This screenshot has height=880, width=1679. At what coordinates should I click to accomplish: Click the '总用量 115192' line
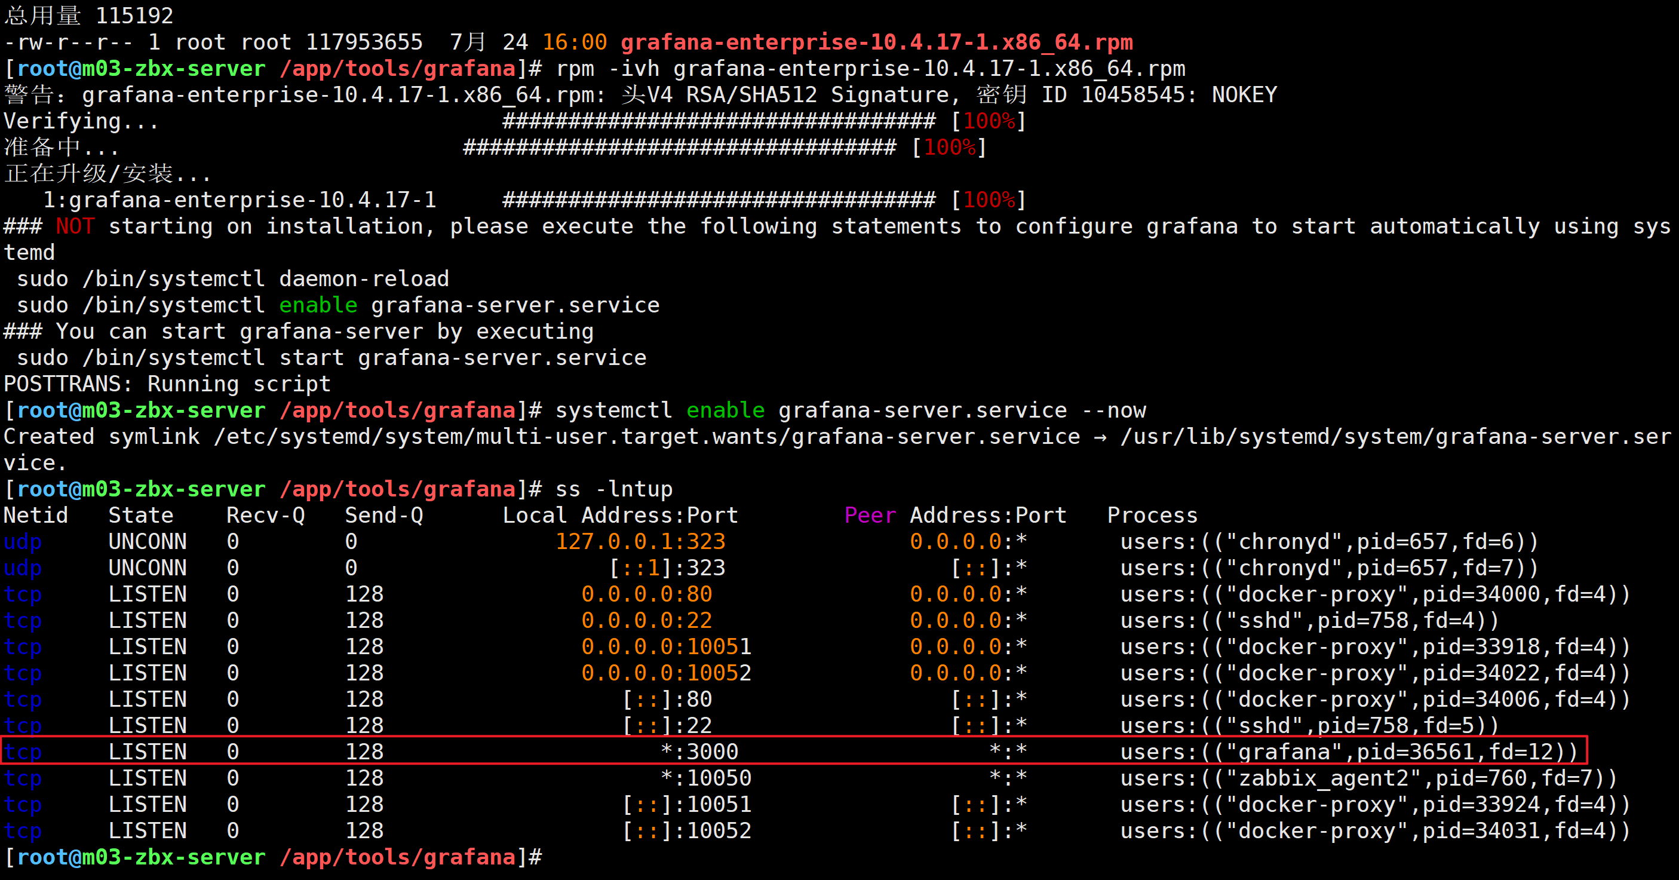(x=88, y=16)
